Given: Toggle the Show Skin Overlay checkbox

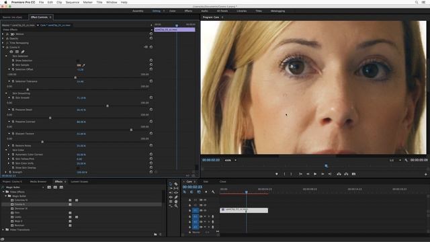Looking at the screenshot, I should 78,167.
